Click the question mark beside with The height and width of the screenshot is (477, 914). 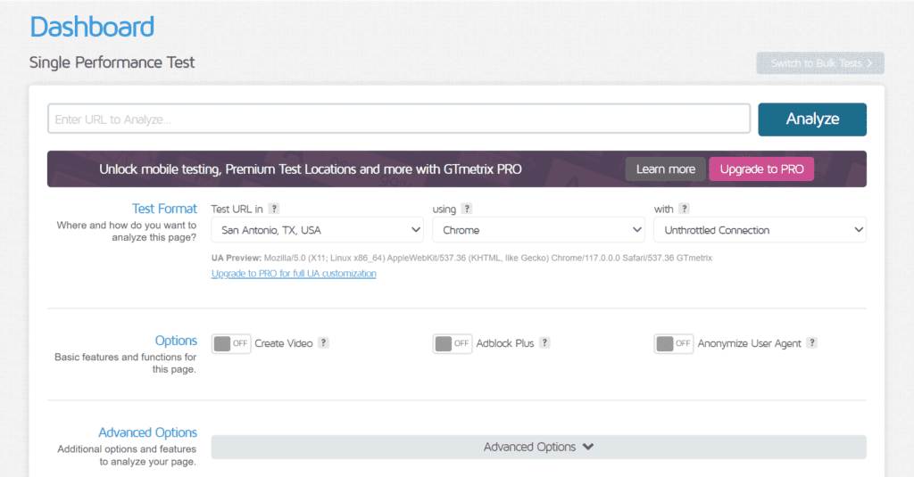click(685, 209)
